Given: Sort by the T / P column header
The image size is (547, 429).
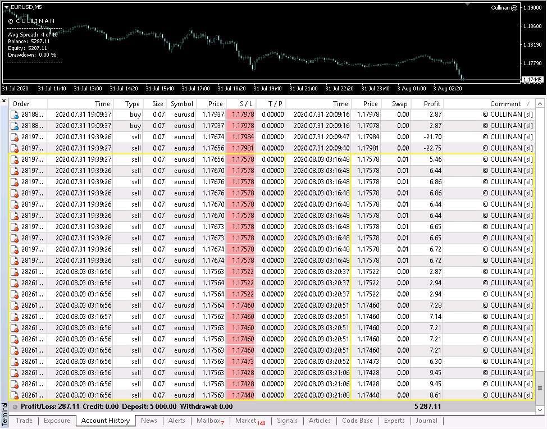Looking at the screenshot, I should click(x=271, y=103).
